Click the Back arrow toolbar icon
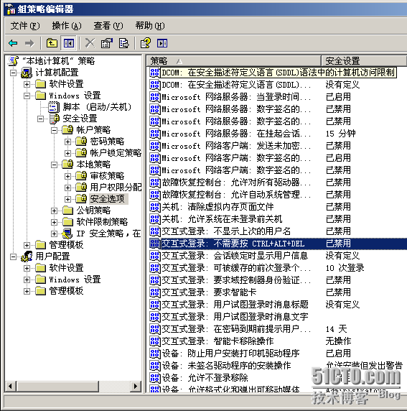This screenshot has height=411, width=407. point(13,43)
